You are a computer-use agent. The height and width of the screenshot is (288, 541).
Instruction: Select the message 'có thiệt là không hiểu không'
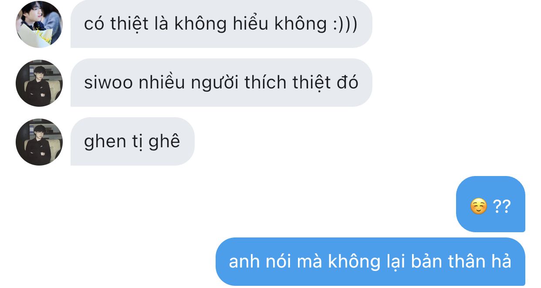[x=221, y=24]
